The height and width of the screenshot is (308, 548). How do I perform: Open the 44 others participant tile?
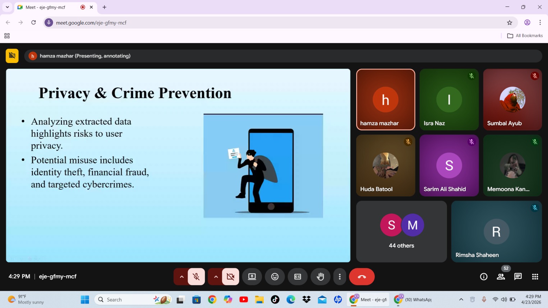(x=401, y=231)
